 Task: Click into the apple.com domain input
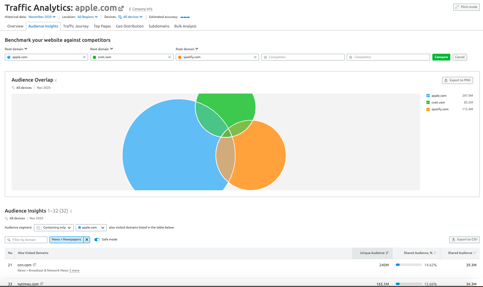coord(46,57)
